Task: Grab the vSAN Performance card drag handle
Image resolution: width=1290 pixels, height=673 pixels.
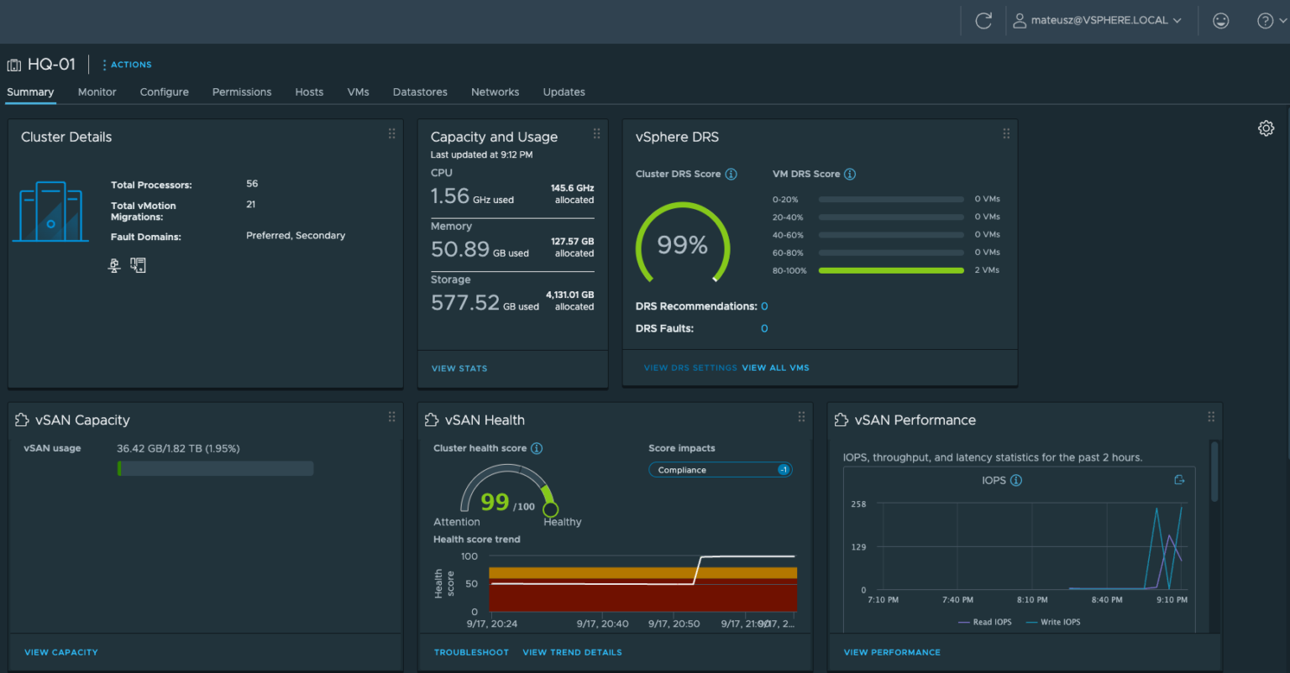Action: [x=1211, y=416]
